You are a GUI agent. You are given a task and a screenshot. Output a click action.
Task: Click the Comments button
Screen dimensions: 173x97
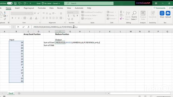pyautogui.click(x=159, y=8)
